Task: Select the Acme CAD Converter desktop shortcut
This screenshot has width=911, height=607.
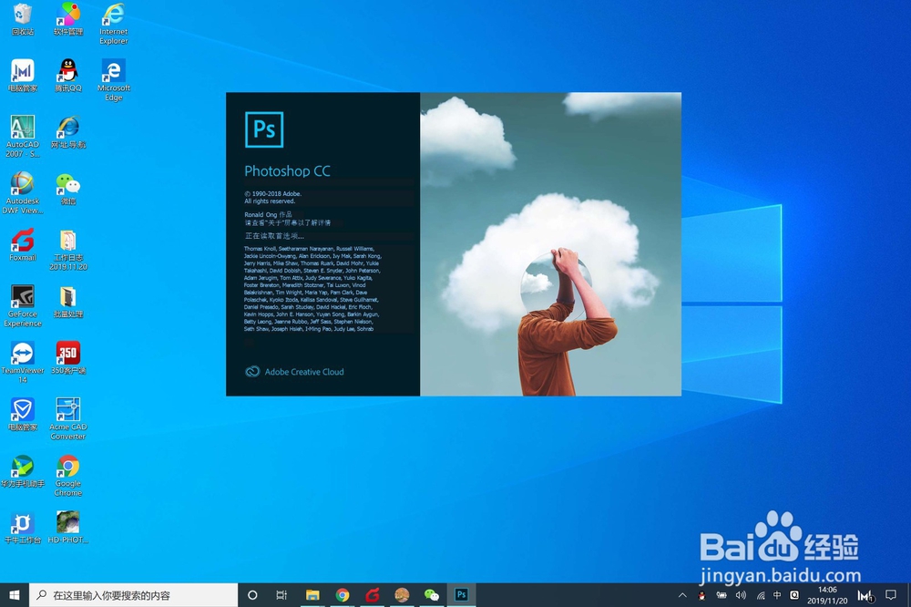Action: [68, 418]
